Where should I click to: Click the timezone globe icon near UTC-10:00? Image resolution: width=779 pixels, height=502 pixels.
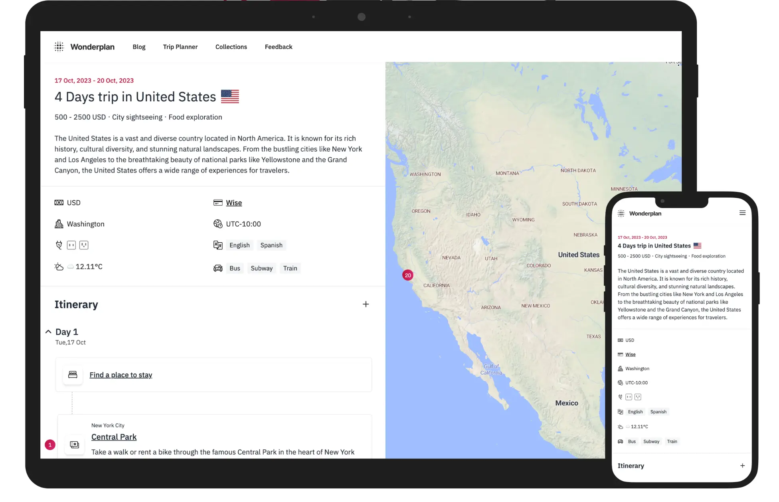click(x=218, y=224)
